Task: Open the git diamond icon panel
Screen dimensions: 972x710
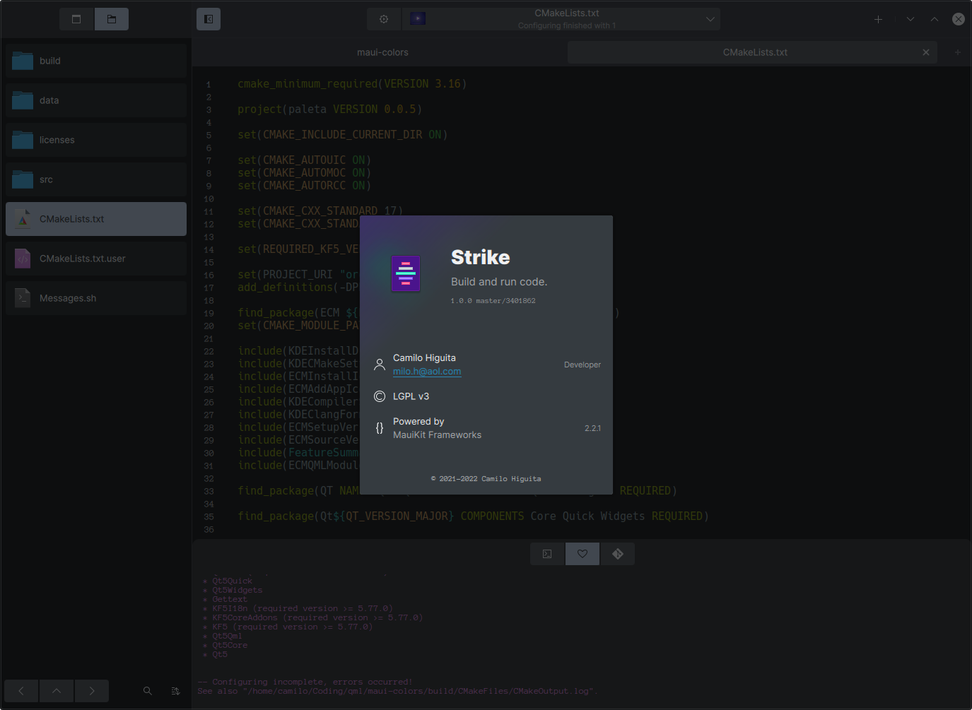Action: click(x=618, y=554)
